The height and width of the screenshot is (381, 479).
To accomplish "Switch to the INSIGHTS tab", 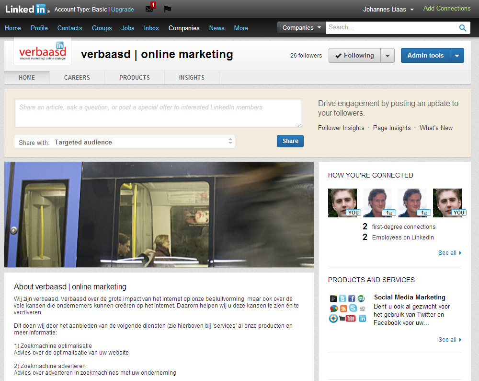I will coord(192,78).
